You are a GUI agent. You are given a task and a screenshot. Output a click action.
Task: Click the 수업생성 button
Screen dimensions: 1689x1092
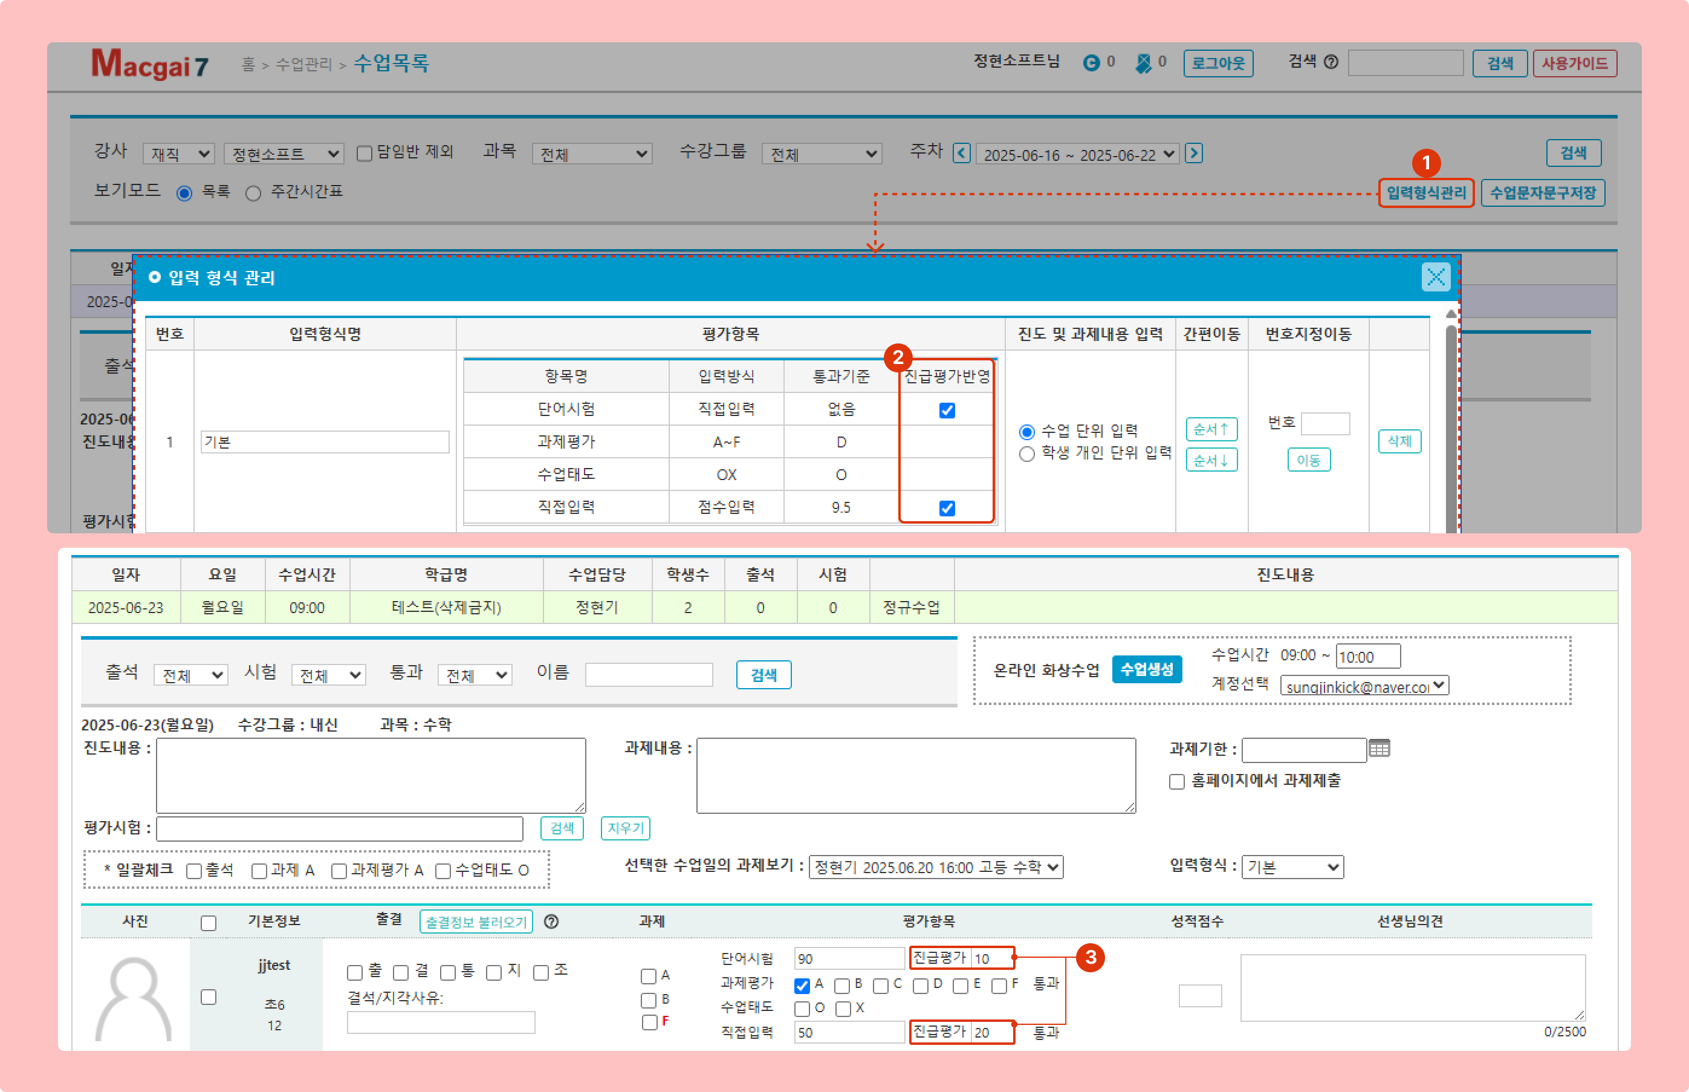[x=1146, y=669]
